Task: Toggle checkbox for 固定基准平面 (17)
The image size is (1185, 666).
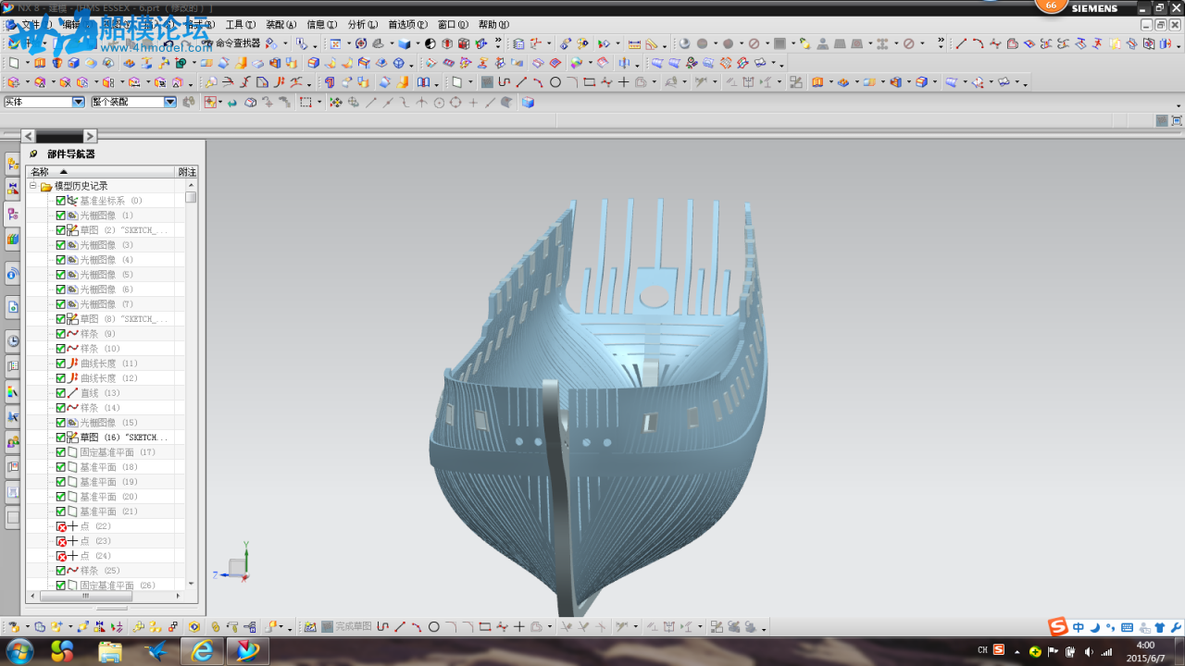Action: click(61, 452)
